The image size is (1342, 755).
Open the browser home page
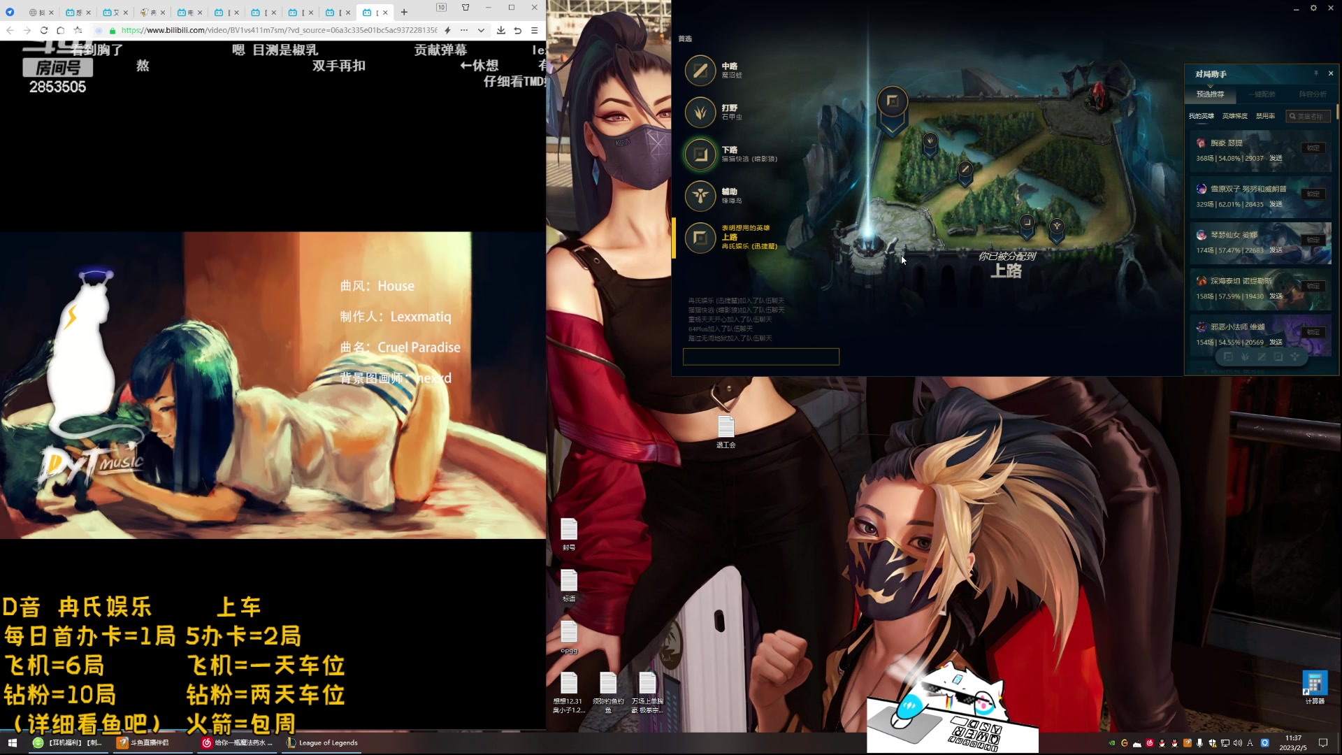pyautogui.click(x=61, y=30)
